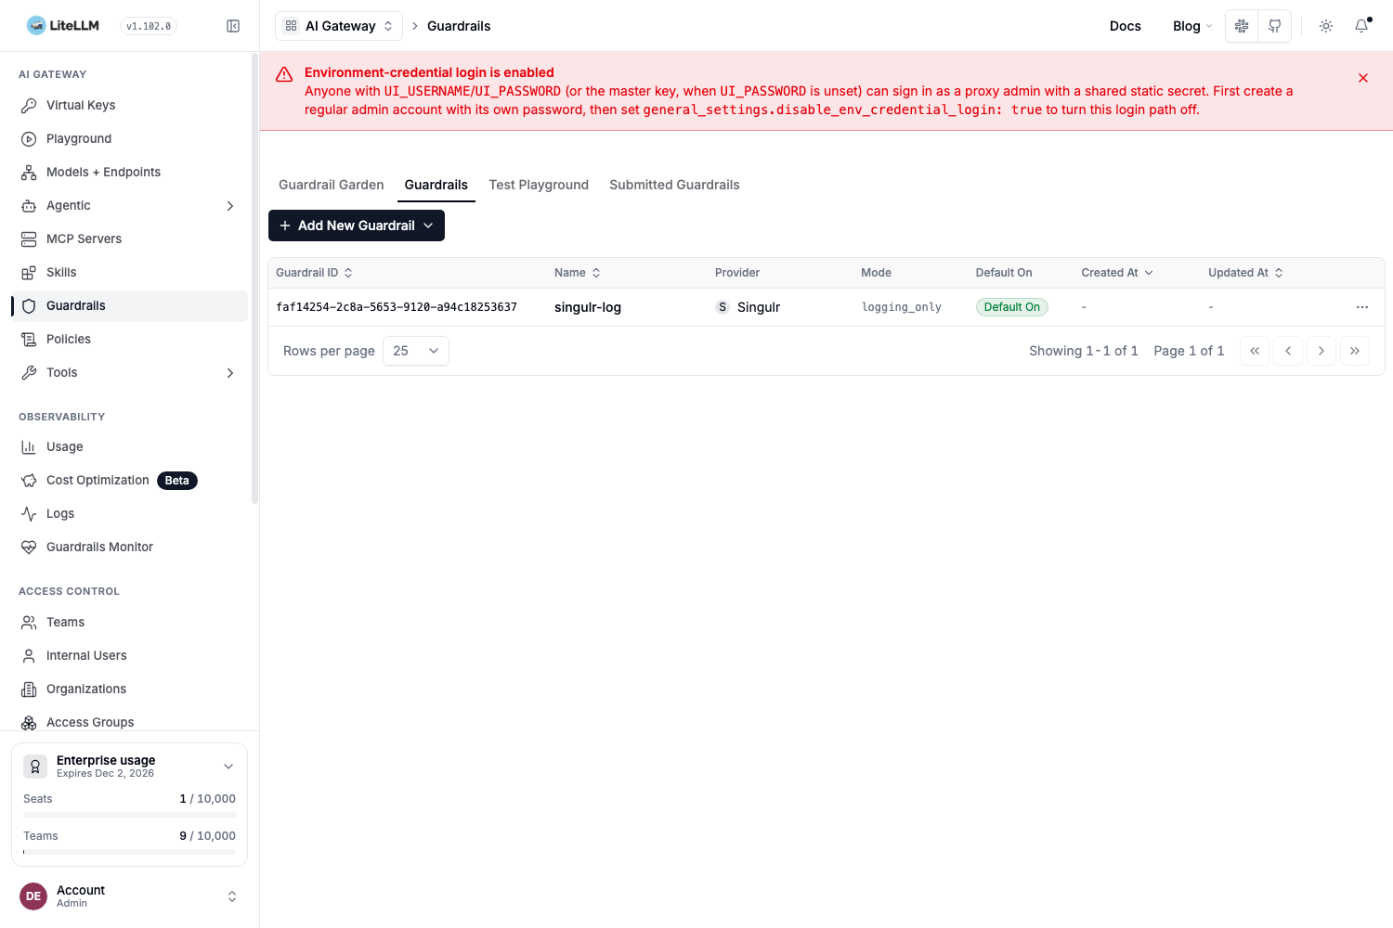Expand the Agentic sidebar group
The width and height of the screenshot is (1393, 928).
pyautogui.click(x=129, y=205)
